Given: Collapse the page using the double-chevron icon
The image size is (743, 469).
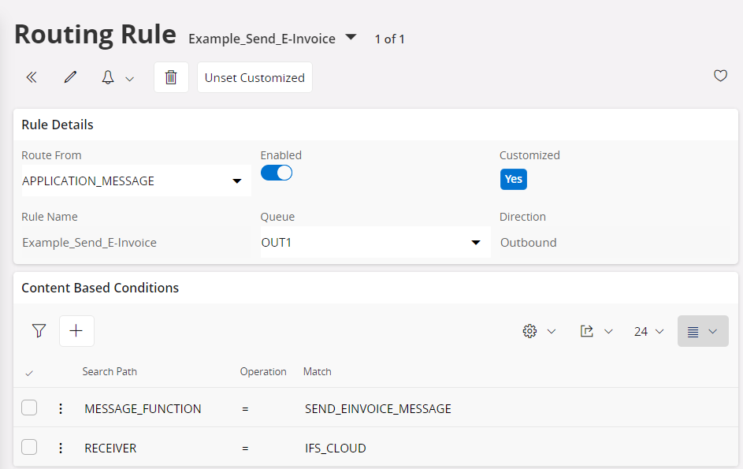Looking at the screenshot, I should coord(32,76).
